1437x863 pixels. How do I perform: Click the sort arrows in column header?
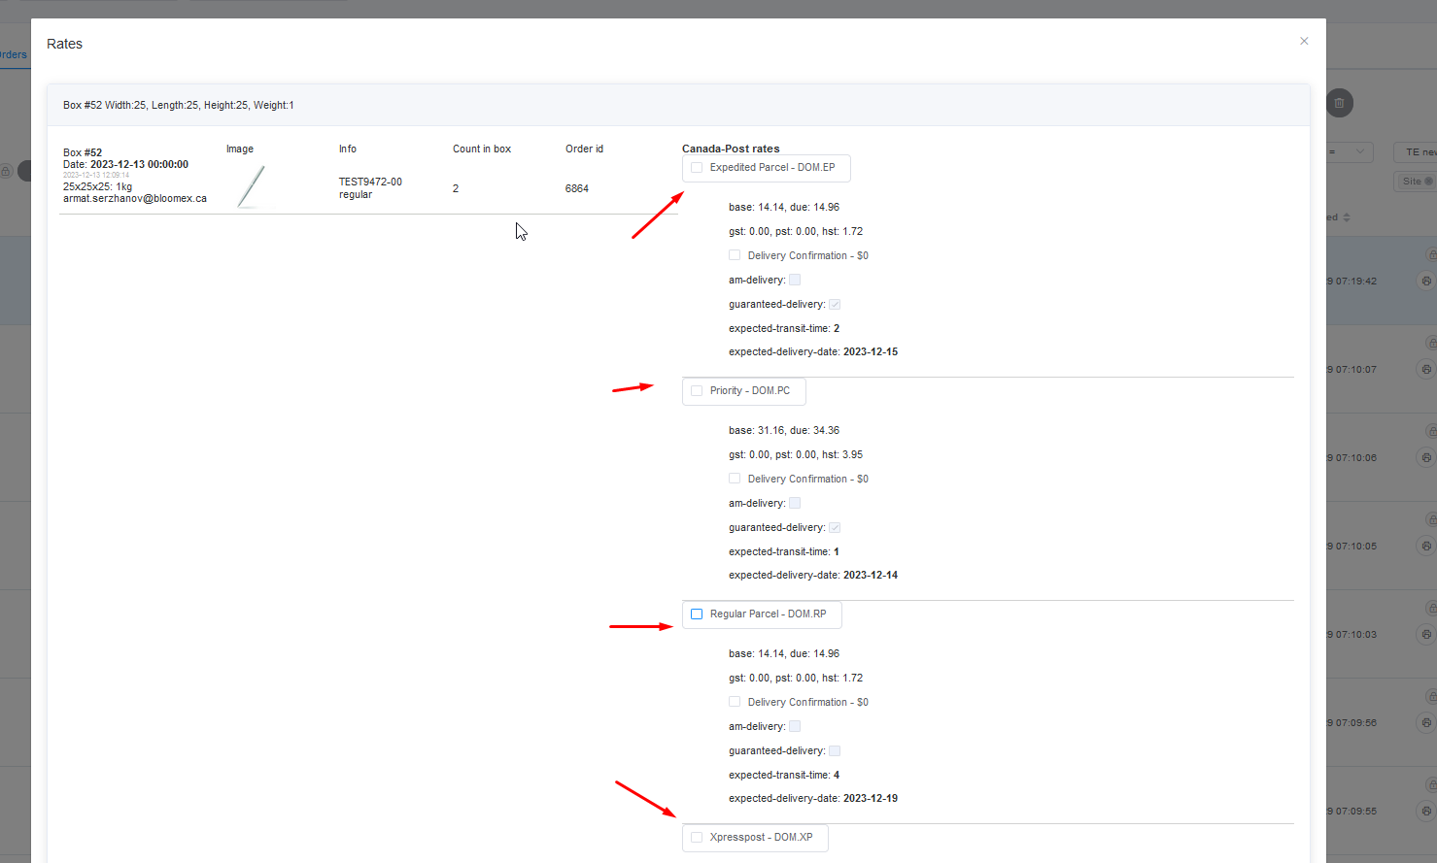point(1346,217)
